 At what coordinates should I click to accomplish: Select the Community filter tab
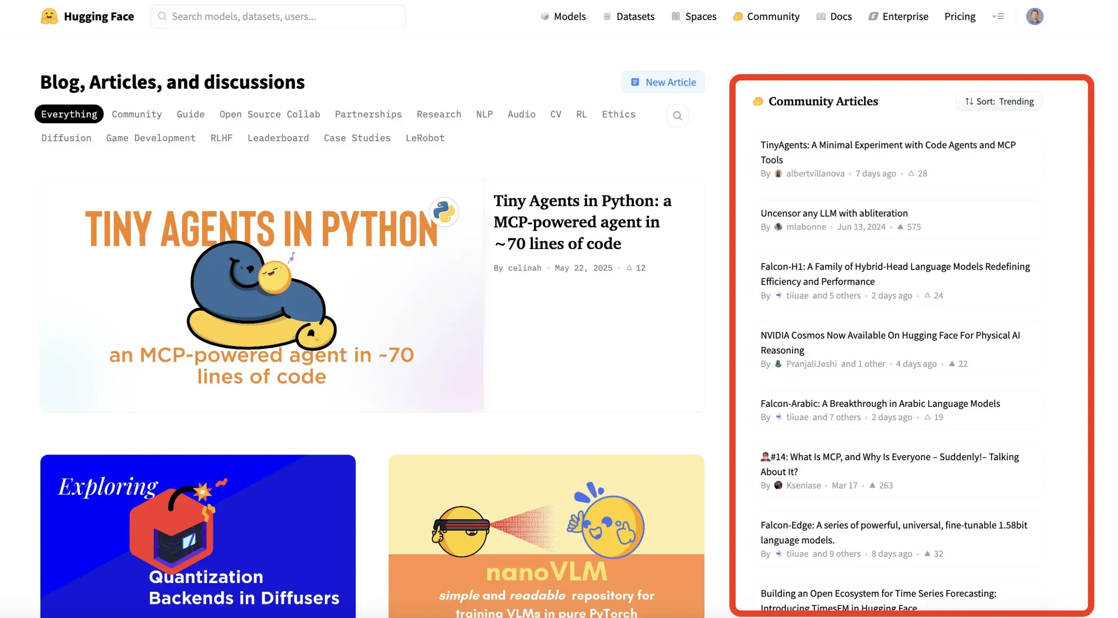[x=137, y=114]
